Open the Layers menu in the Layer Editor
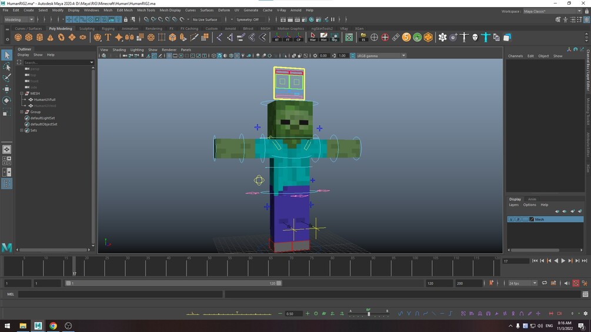The height and width of the screenshot is (332, 591). click(x=514, y=204)
